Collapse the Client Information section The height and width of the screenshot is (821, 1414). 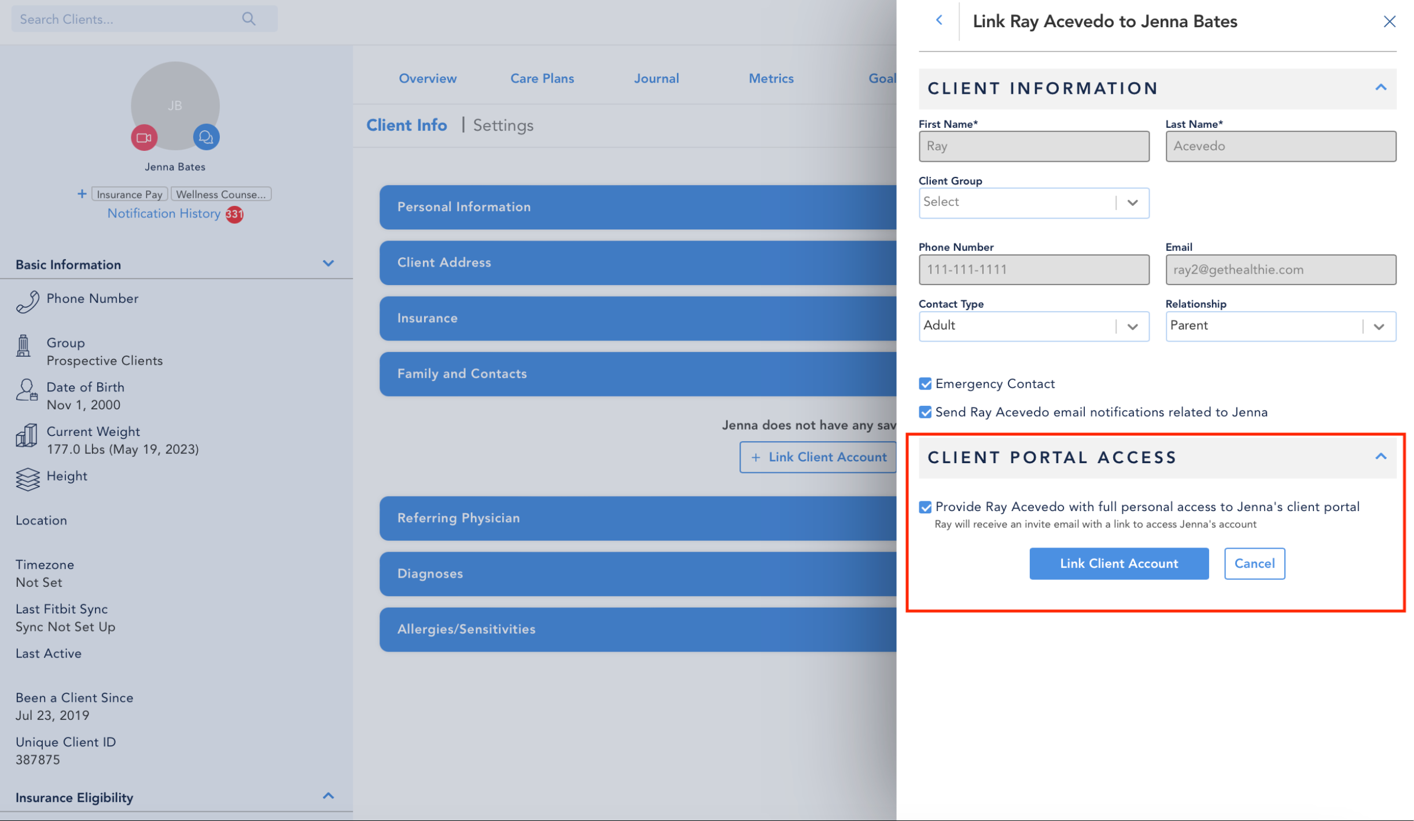1380,88
